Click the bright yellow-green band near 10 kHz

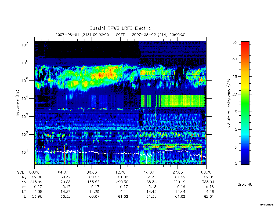tap(173, 101)
